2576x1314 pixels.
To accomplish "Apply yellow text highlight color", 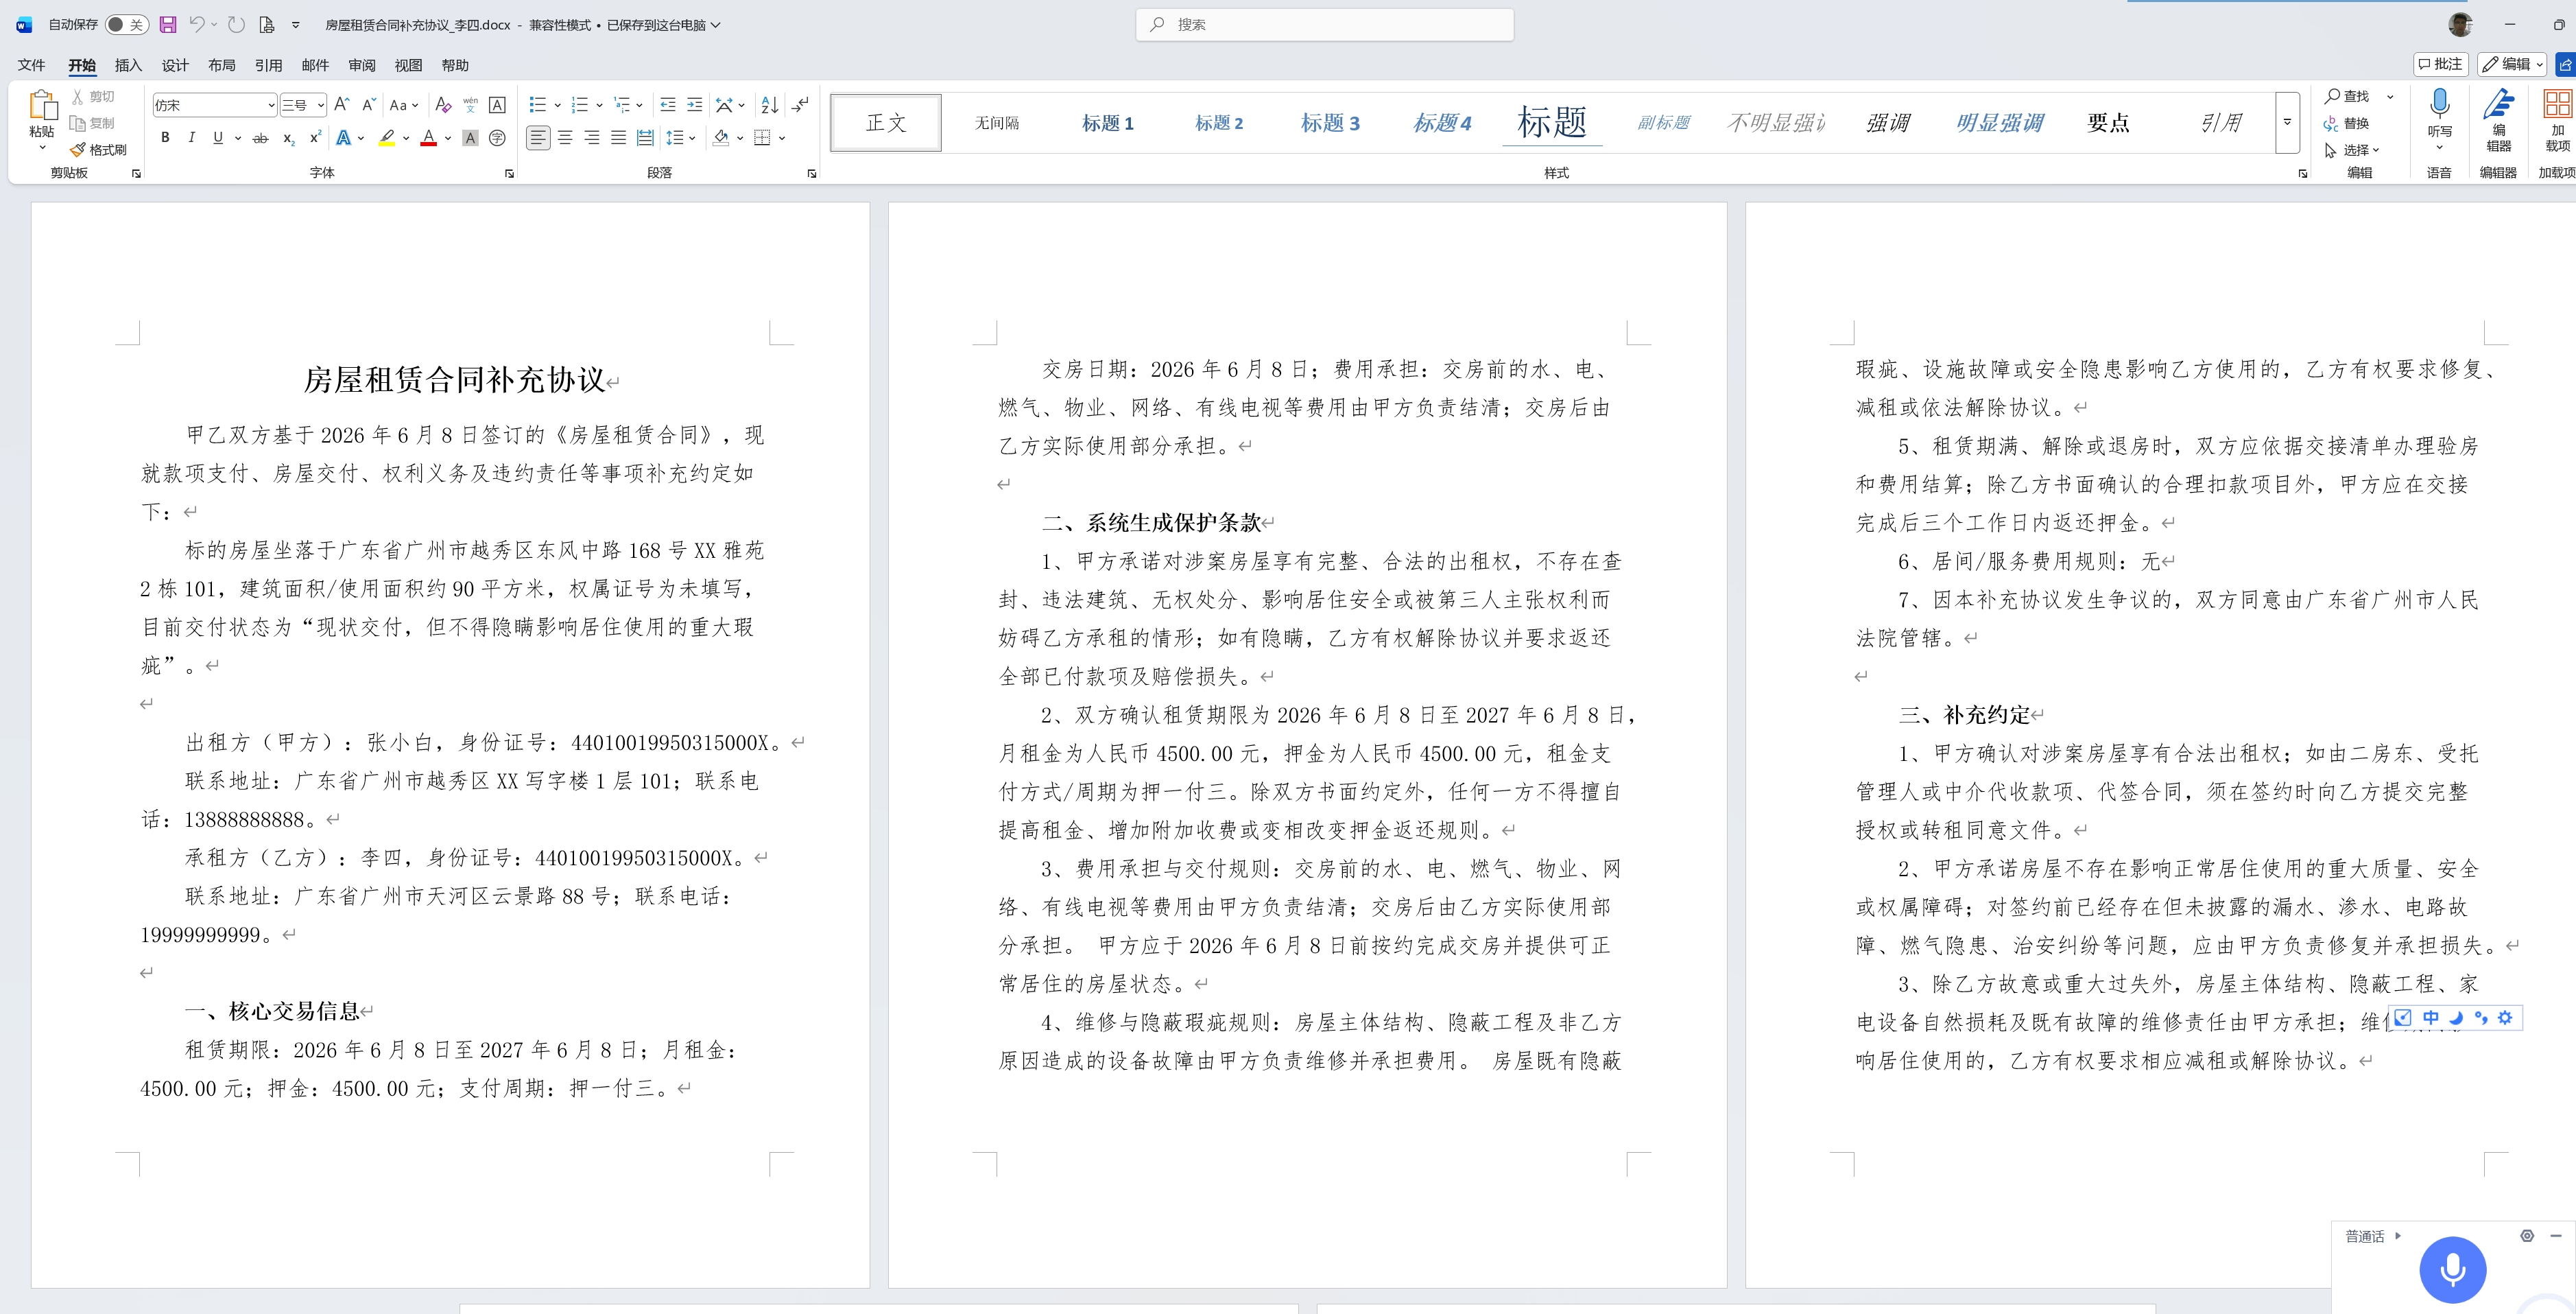I will [387, 138].
